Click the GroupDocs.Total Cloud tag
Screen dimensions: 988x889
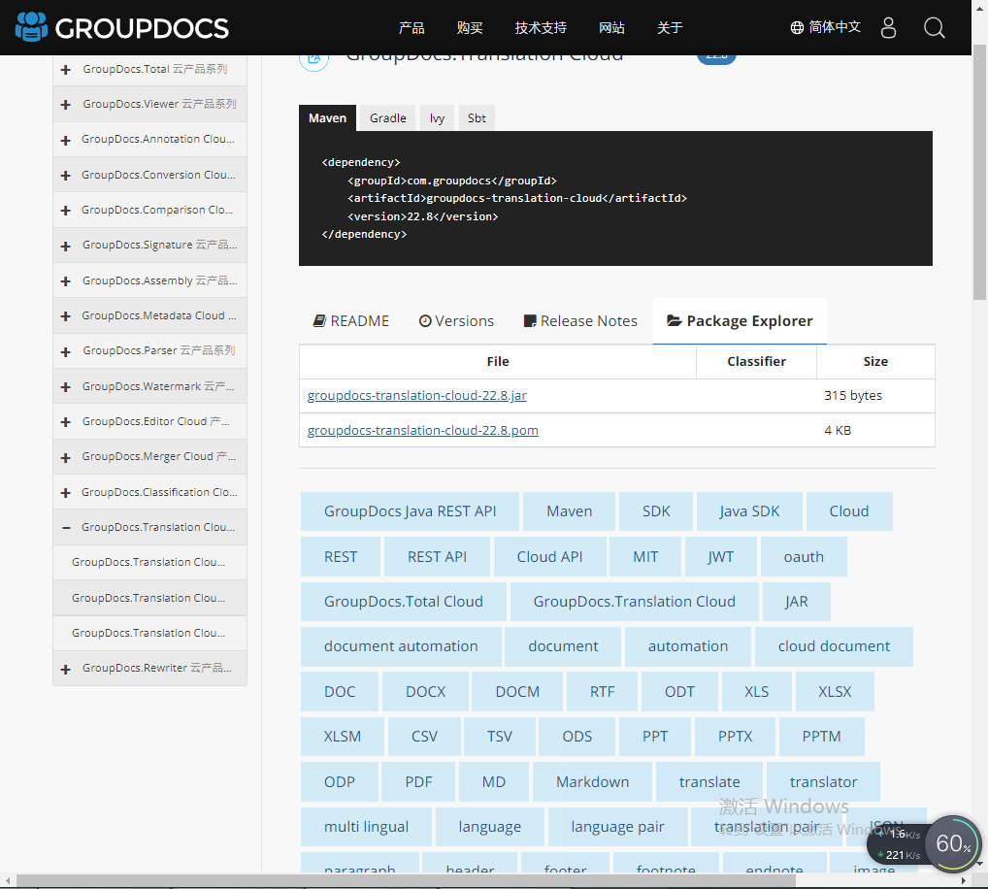[x=404, y=602]
